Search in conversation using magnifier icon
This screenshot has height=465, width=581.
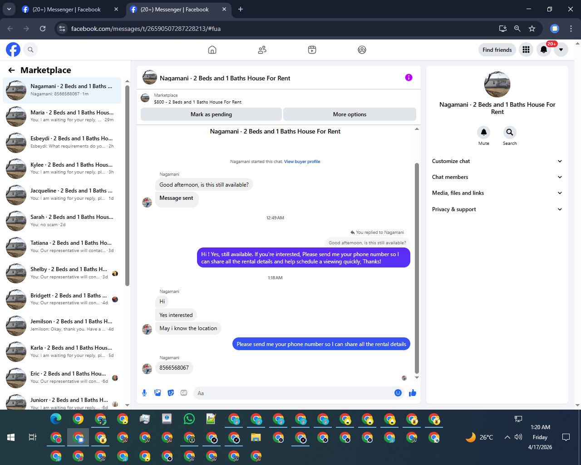pos(510,132)
